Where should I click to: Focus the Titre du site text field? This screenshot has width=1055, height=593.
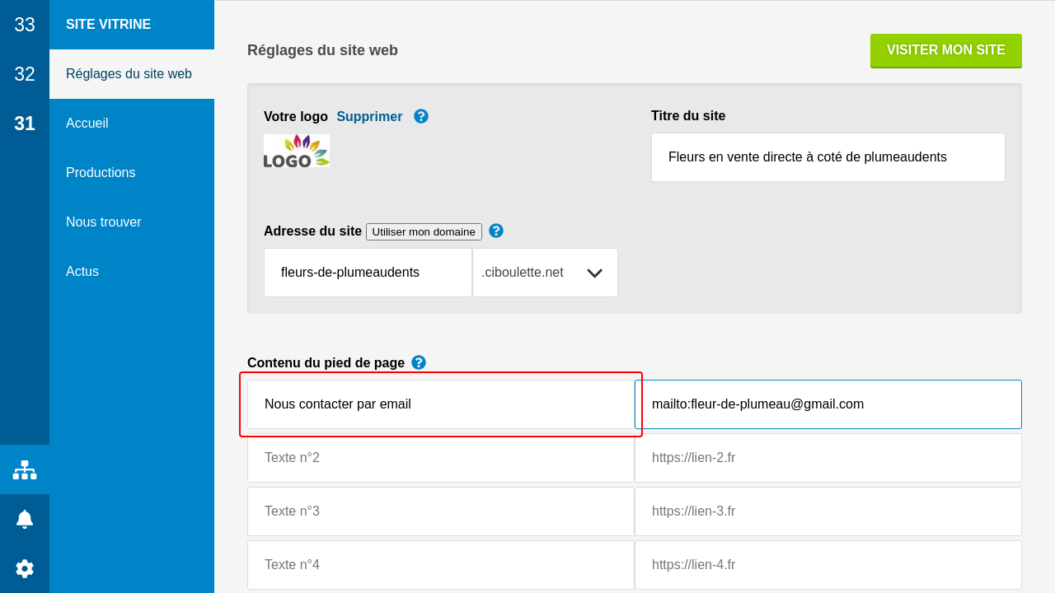click(828, 157)
